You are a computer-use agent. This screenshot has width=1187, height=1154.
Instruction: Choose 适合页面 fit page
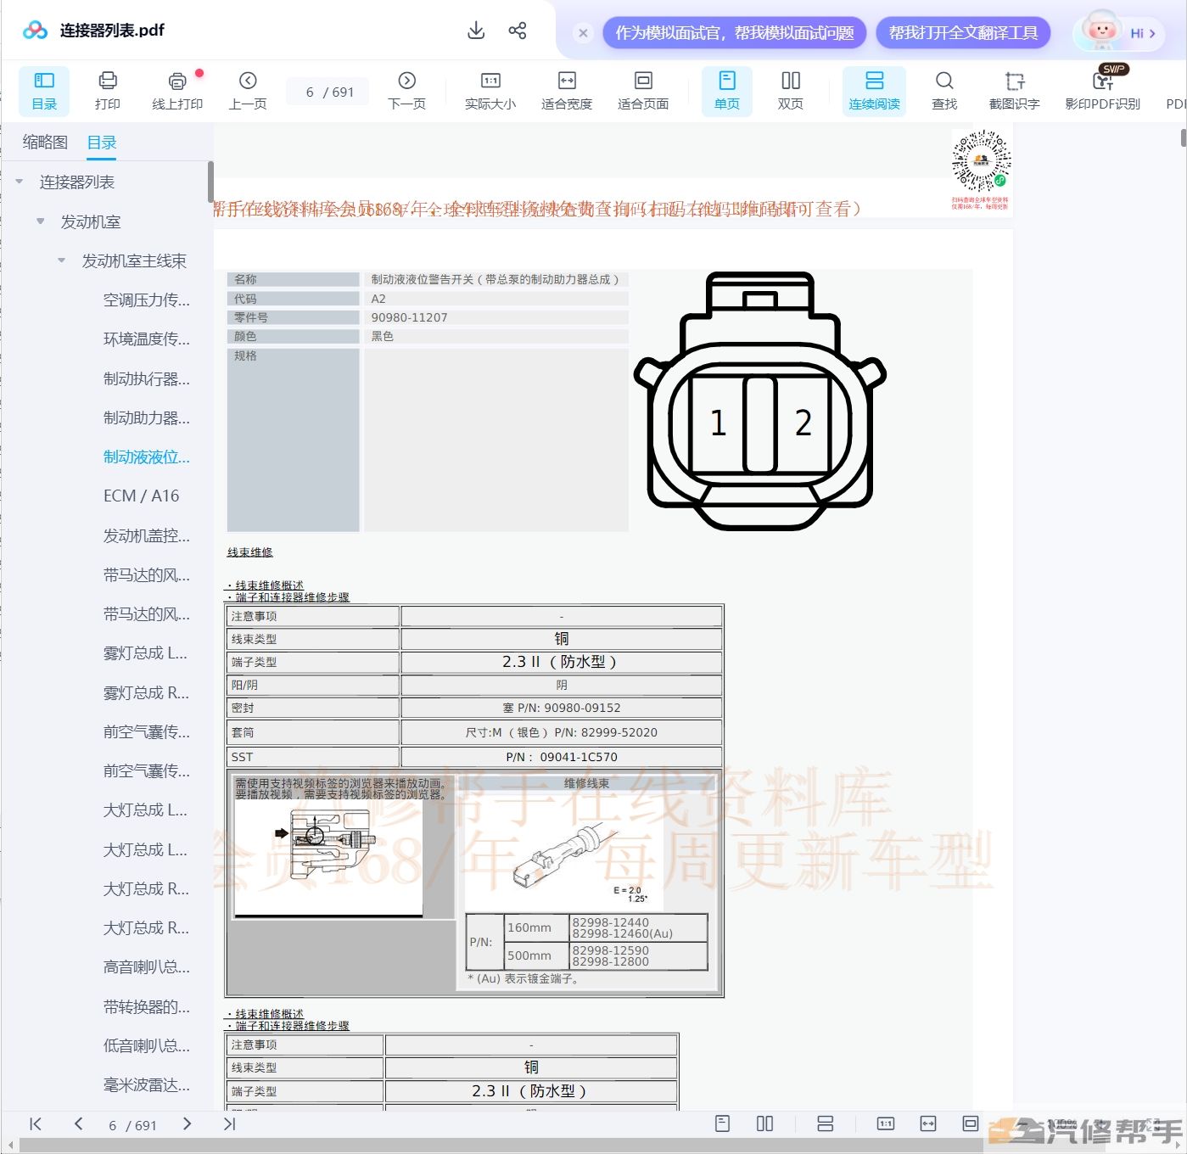pos(643,92)
